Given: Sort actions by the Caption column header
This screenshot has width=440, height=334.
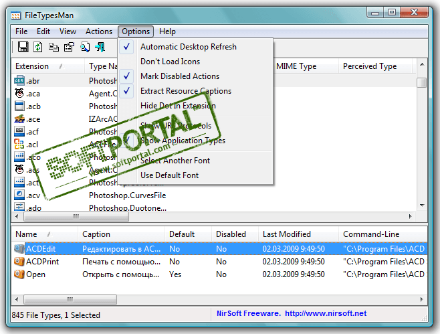Looking at the screenshot, I should coord(121,234).
